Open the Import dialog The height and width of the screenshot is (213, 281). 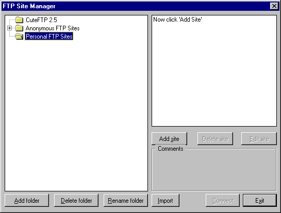165,201
